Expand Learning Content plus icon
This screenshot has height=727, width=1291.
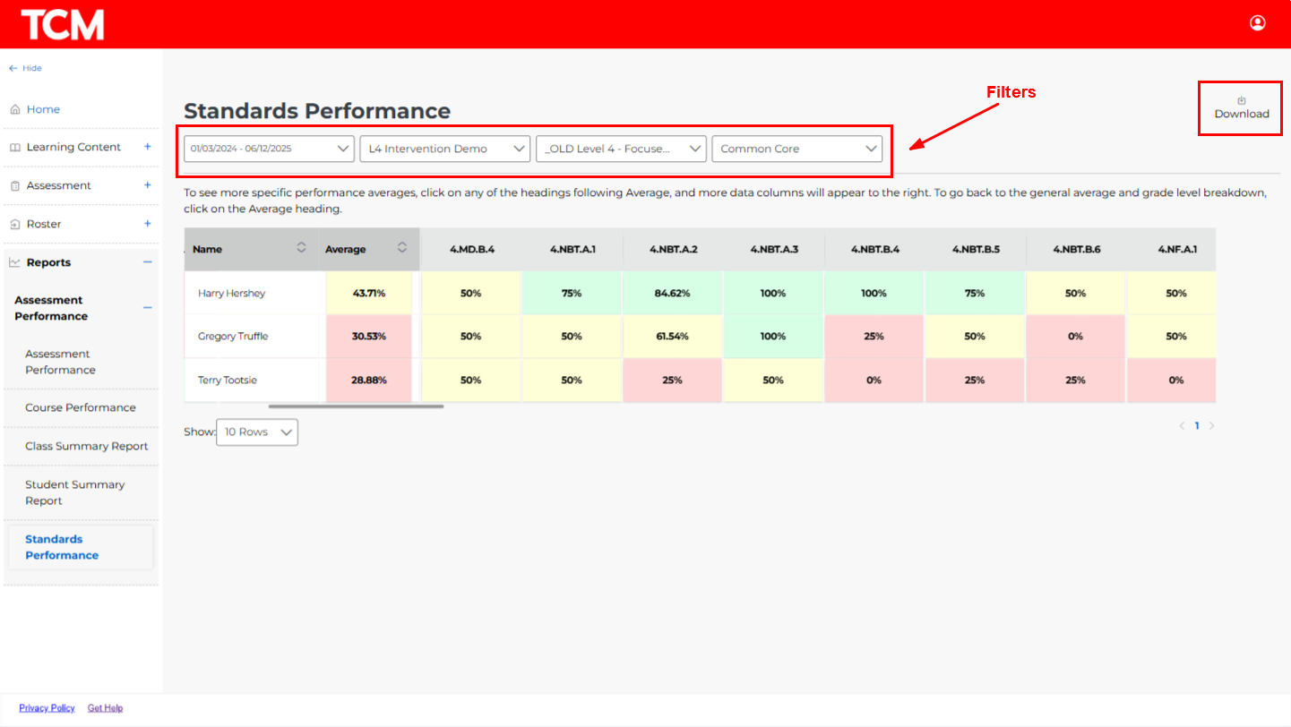(x=148, y=147)
